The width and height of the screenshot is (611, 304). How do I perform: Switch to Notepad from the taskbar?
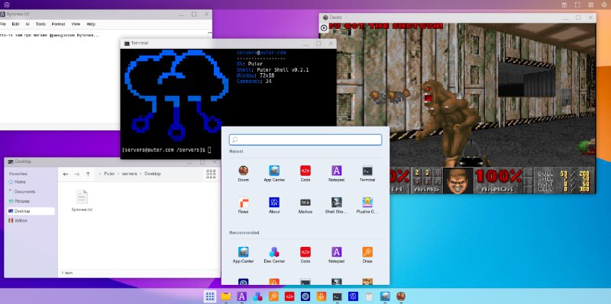click(x=241, y=296)
